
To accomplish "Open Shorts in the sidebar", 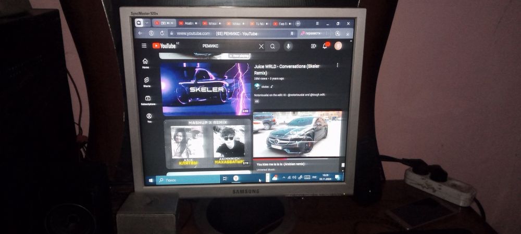I will (x=146, y=82).
